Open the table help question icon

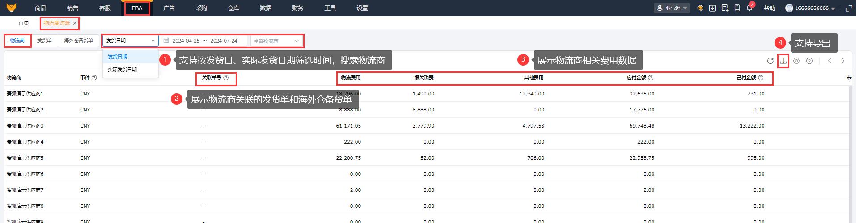(x=809, y=61)
